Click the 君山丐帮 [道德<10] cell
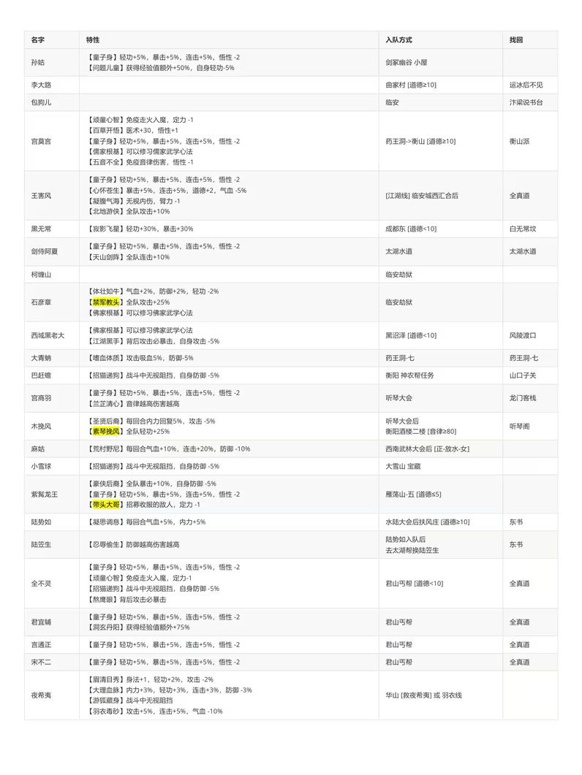This screenshot has width=582, height=775. 415,584
